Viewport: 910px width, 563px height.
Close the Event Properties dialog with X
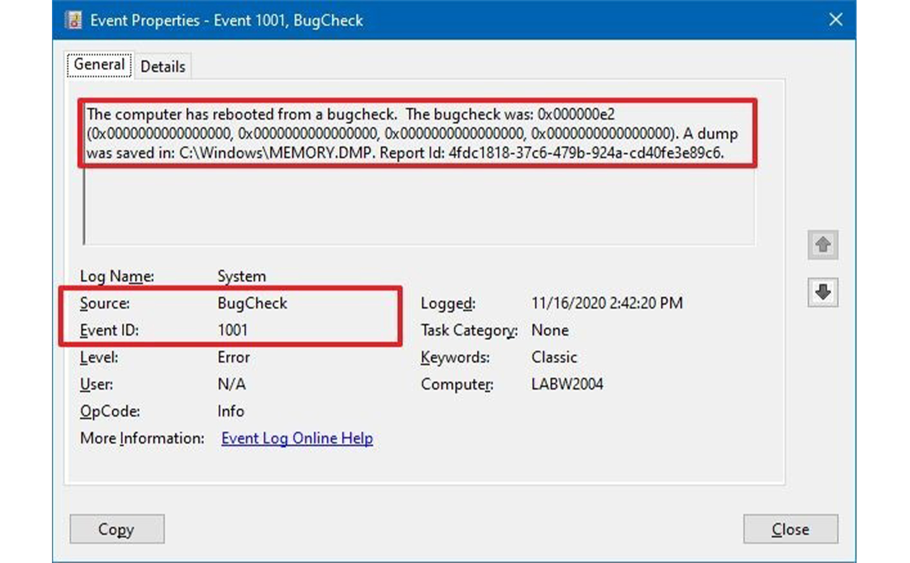coord(835,20)
